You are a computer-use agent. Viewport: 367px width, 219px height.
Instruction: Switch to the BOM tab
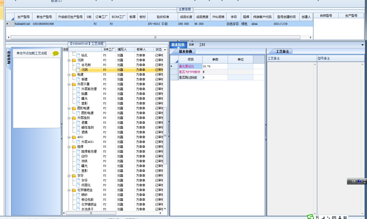tap(191, 45)
